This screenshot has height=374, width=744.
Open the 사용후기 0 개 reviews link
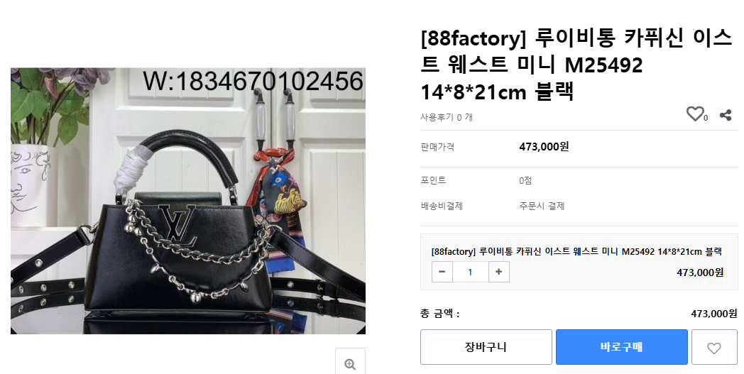[446, 117]
